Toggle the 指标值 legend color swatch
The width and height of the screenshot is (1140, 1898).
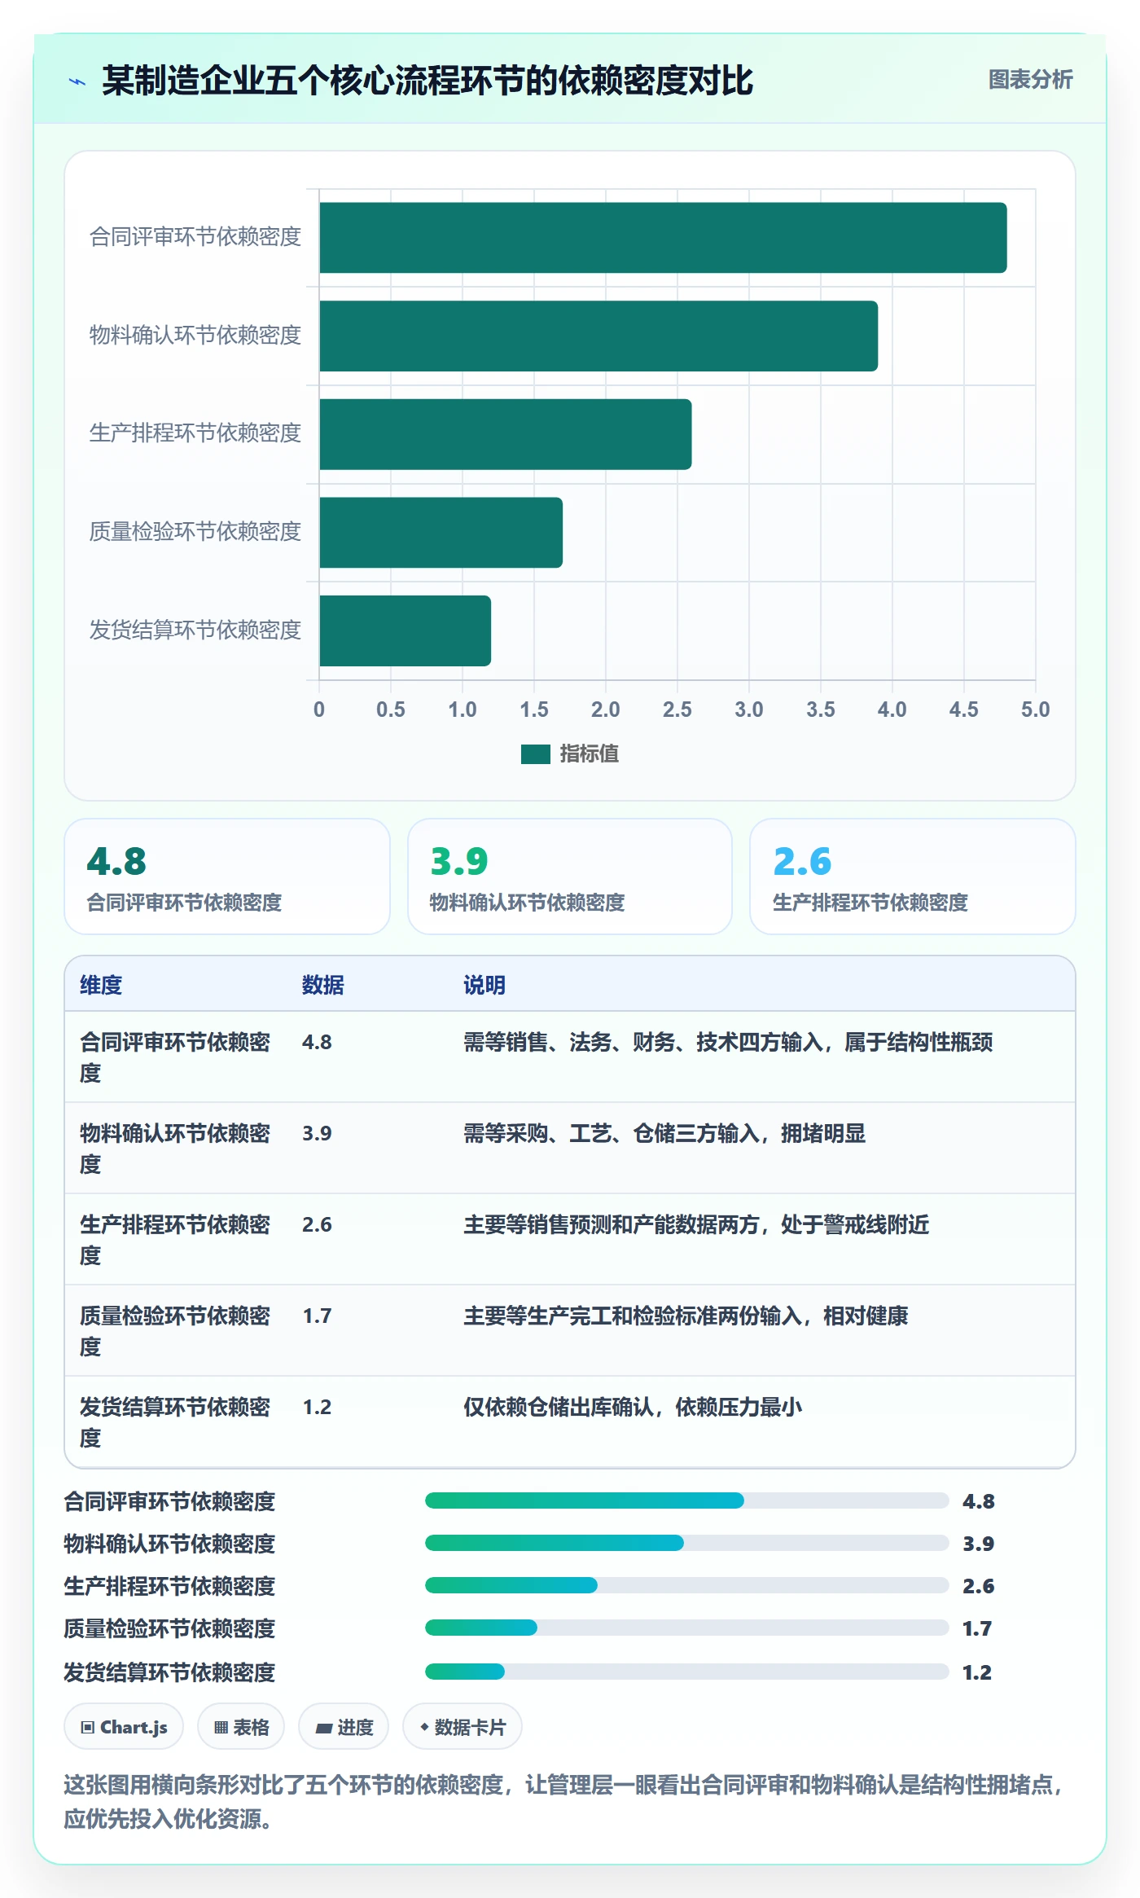[x=535, y=754]
